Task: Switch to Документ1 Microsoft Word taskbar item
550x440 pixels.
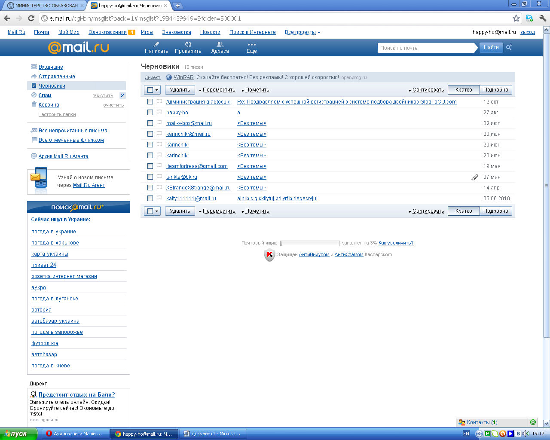Action: 213,434
